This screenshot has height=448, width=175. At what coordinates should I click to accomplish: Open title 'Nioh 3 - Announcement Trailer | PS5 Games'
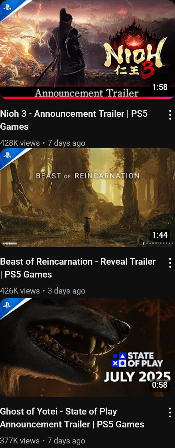pos(74,120)
